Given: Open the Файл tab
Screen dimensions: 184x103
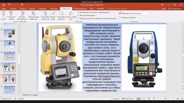Looking at the screenshot, I should coord(4,9).
